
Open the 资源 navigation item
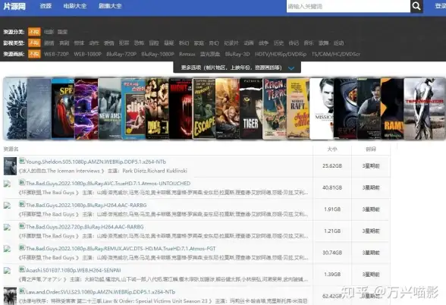coord(46,6)
